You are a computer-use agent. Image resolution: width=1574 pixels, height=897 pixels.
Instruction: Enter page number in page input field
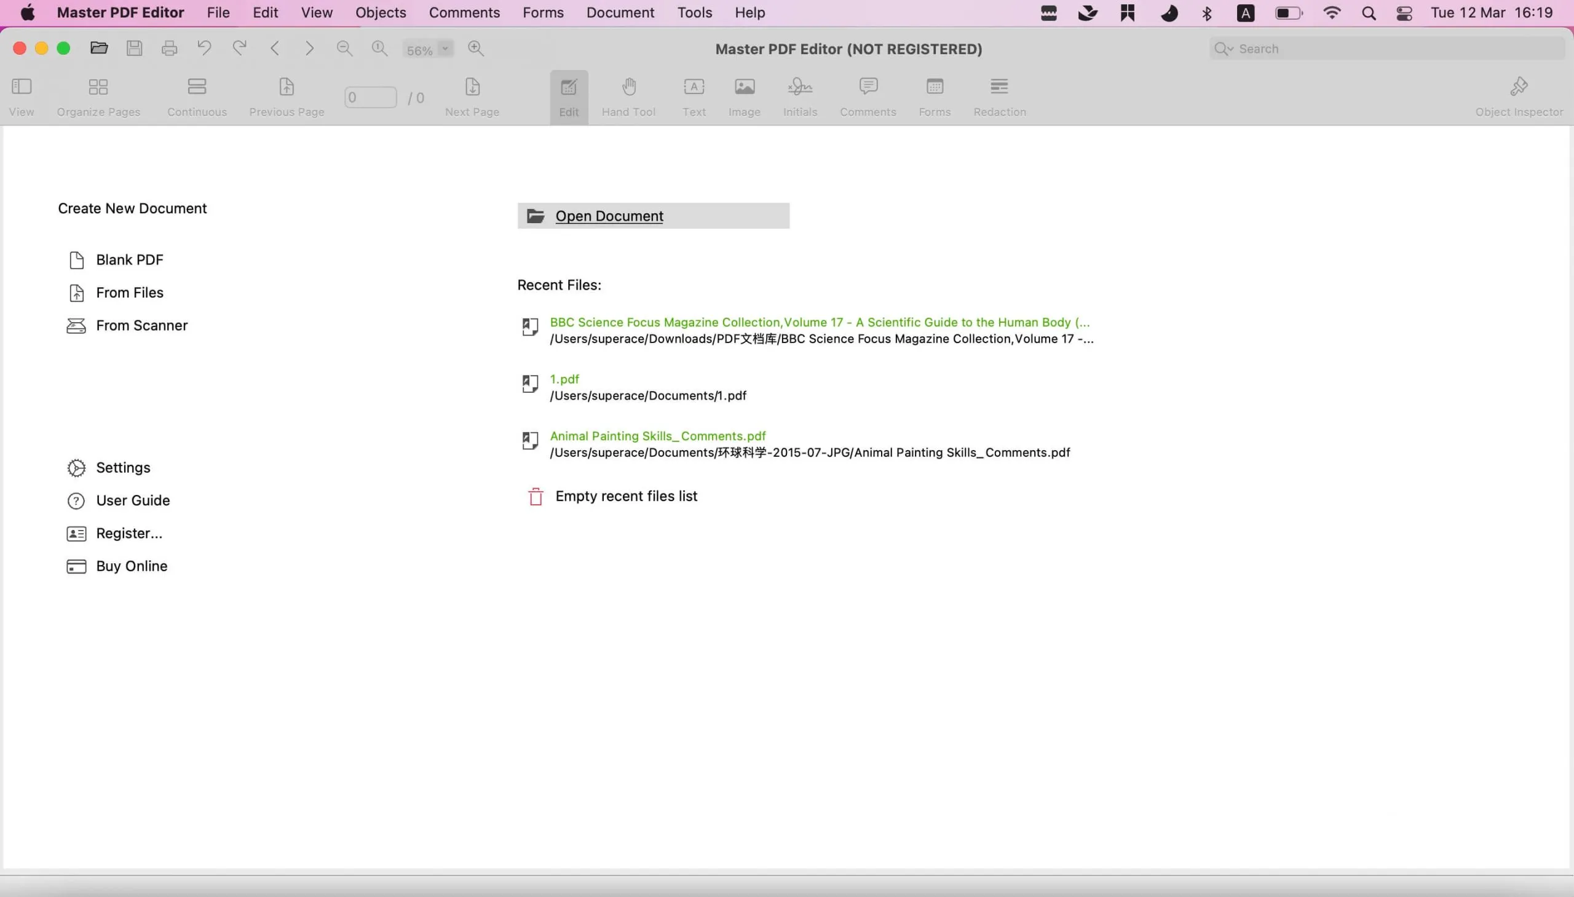[368, 97]
